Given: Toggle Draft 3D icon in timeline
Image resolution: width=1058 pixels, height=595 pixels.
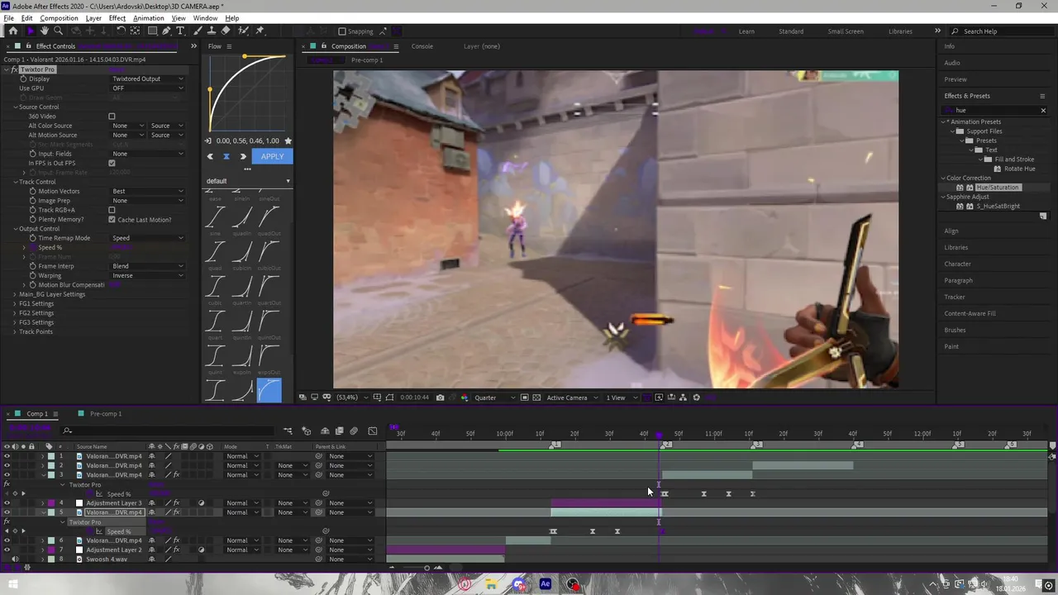Looking at the screenshot, I should (x=307, y=431).
